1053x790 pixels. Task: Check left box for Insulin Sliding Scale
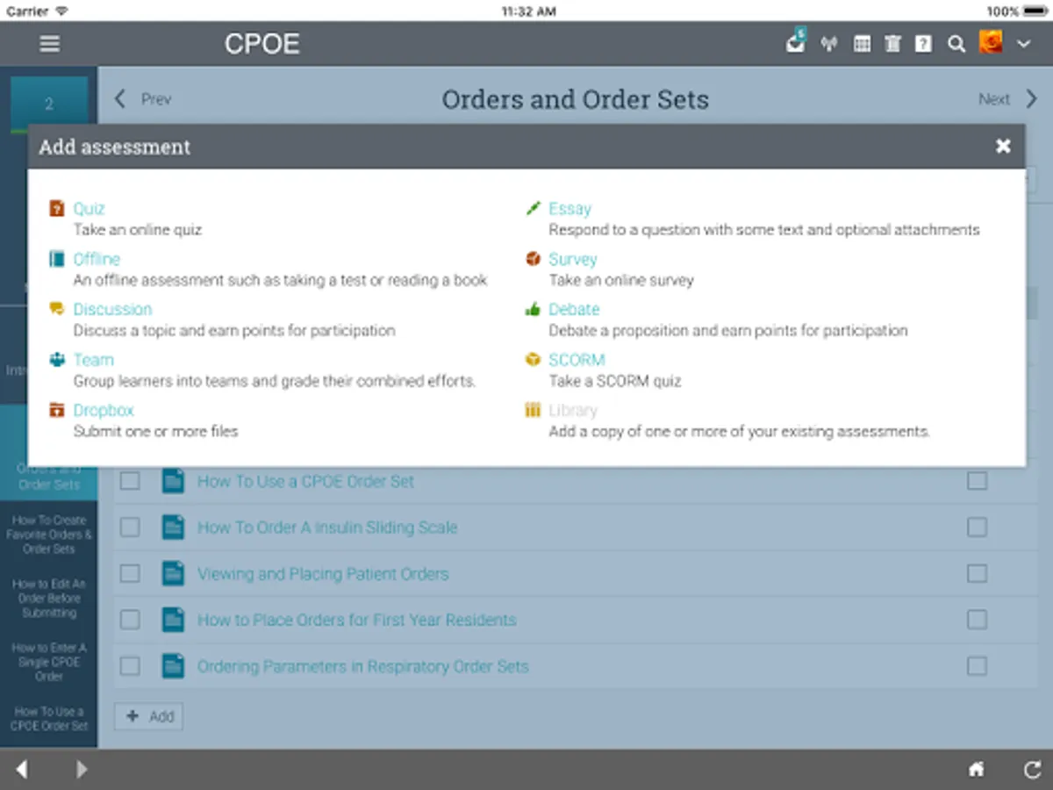click(x=130, y=528)
